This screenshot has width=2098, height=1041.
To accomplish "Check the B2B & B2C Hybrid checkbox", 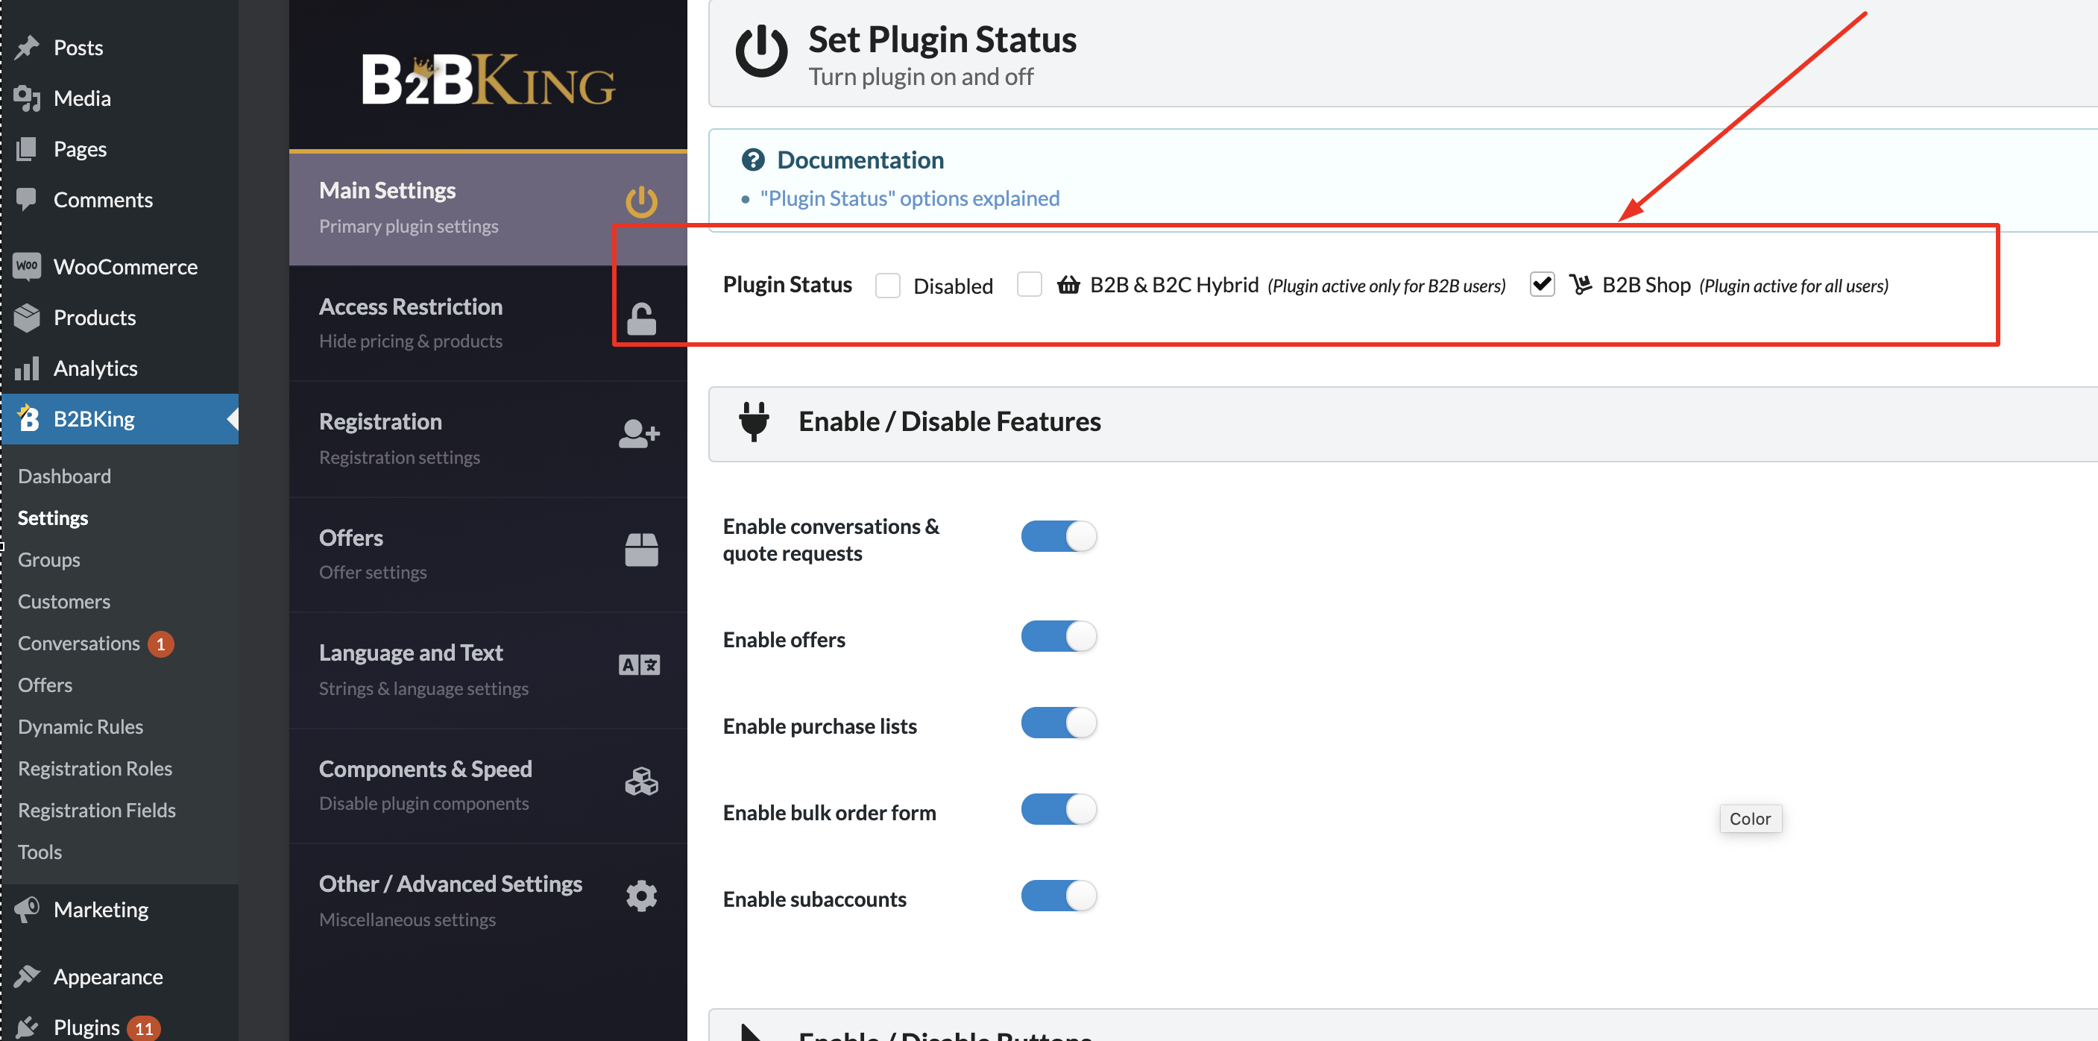I will point(1030,284).
